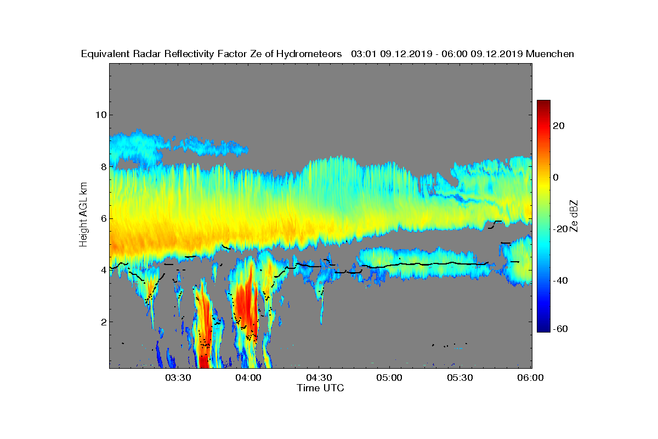658x439 pixels.
Task: Click the 04:30 time tick label
Action: [319, 378]
